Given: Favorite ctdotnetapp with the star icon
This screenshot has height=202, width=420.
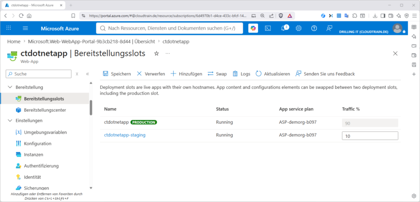Looking at the screenshot, I should coord(156,54).
